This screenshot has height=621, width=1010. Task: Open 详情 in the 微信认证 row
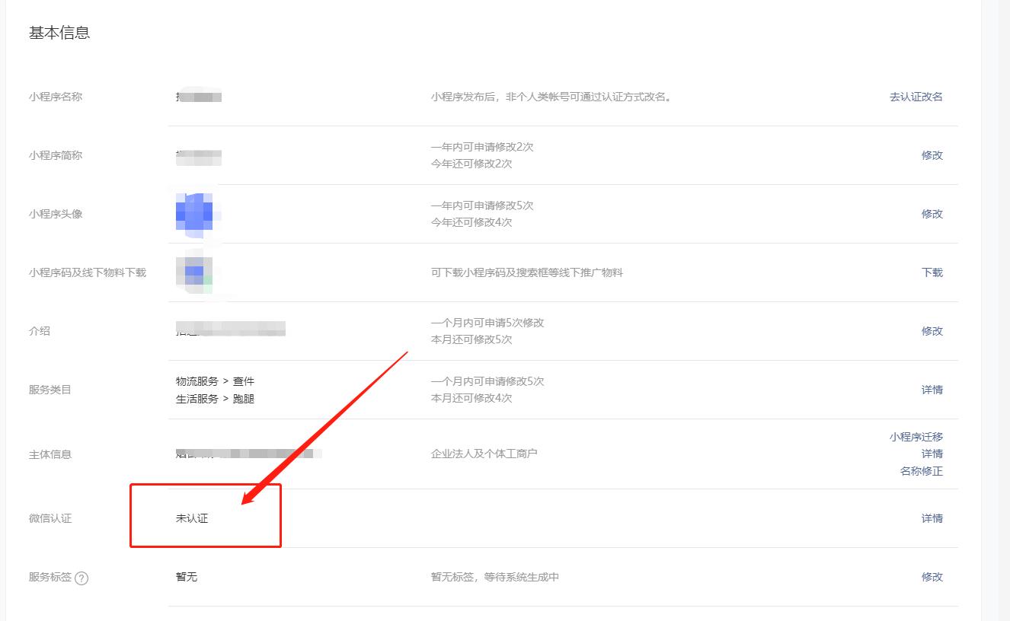pos(932,518)
